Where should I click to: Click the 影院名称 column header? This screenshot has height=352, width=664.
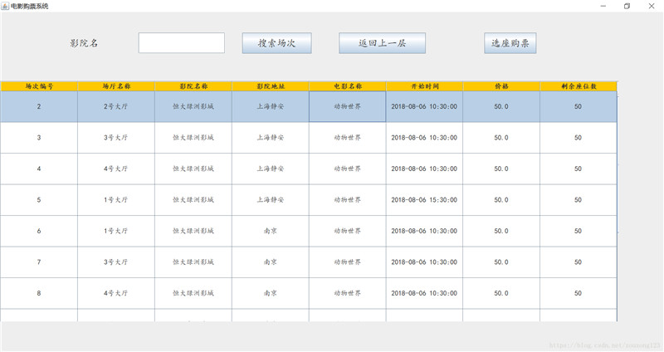(193, 86)
